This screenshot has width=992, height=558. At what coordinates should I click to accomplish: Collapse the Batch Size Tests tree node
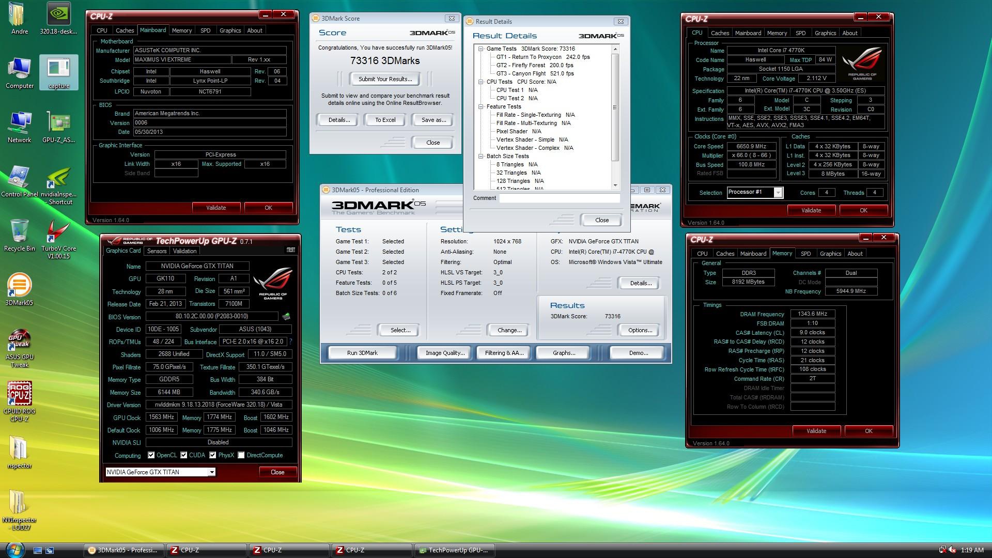[x=481, y=156]
